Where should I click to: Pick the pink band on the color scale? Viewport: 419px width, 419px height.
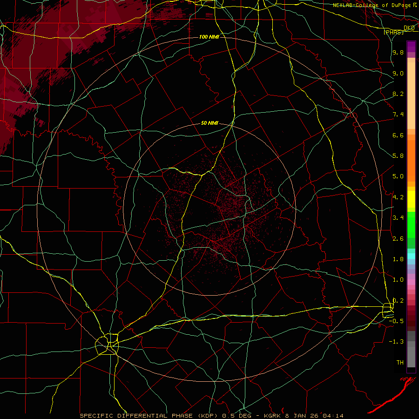[x=411, y=282]
